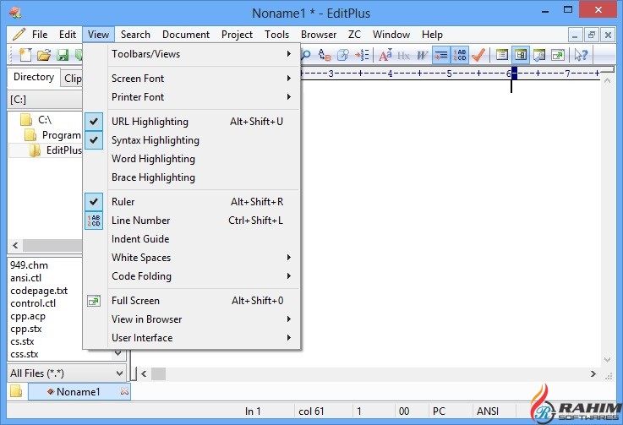Click the Find in Files toolbar icon
Viewport: 623px width, 425px height.
pos(343,55)
